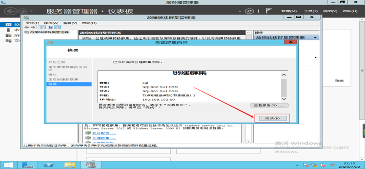Image resolution: width=365 pixels, height=169 pixels.
Task: Open 工具(T) menu in Server Manager
Action: click(x=311, y=11)
